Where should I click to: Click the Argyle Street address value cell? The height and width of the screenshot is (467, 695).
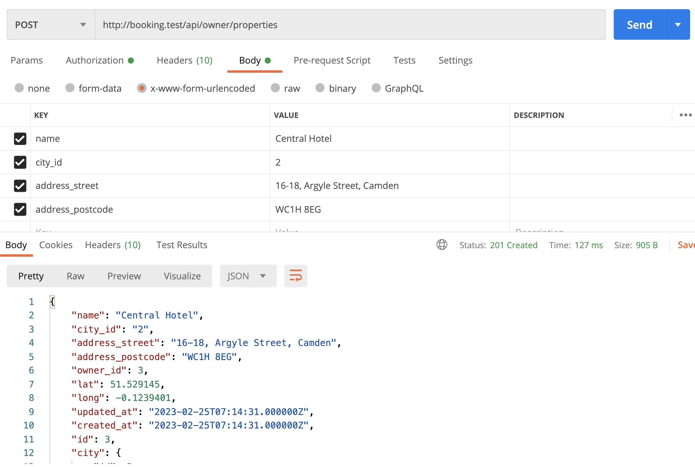[390, 186]
